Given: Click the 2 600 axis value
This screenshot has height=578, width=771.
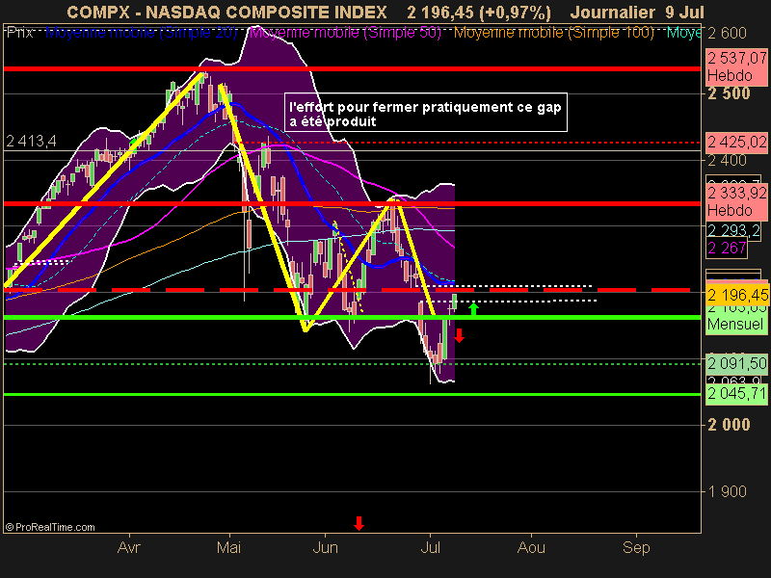Looking at the screenshot, I should pyautogui.click(x=727, y=34).
